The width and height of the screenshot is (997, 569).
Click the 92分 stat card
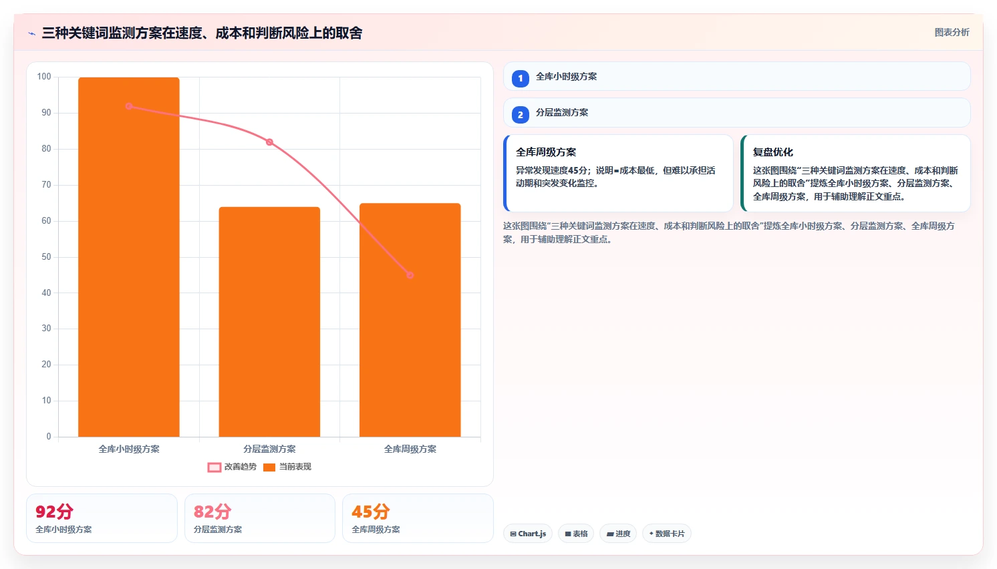pos(102,518)
